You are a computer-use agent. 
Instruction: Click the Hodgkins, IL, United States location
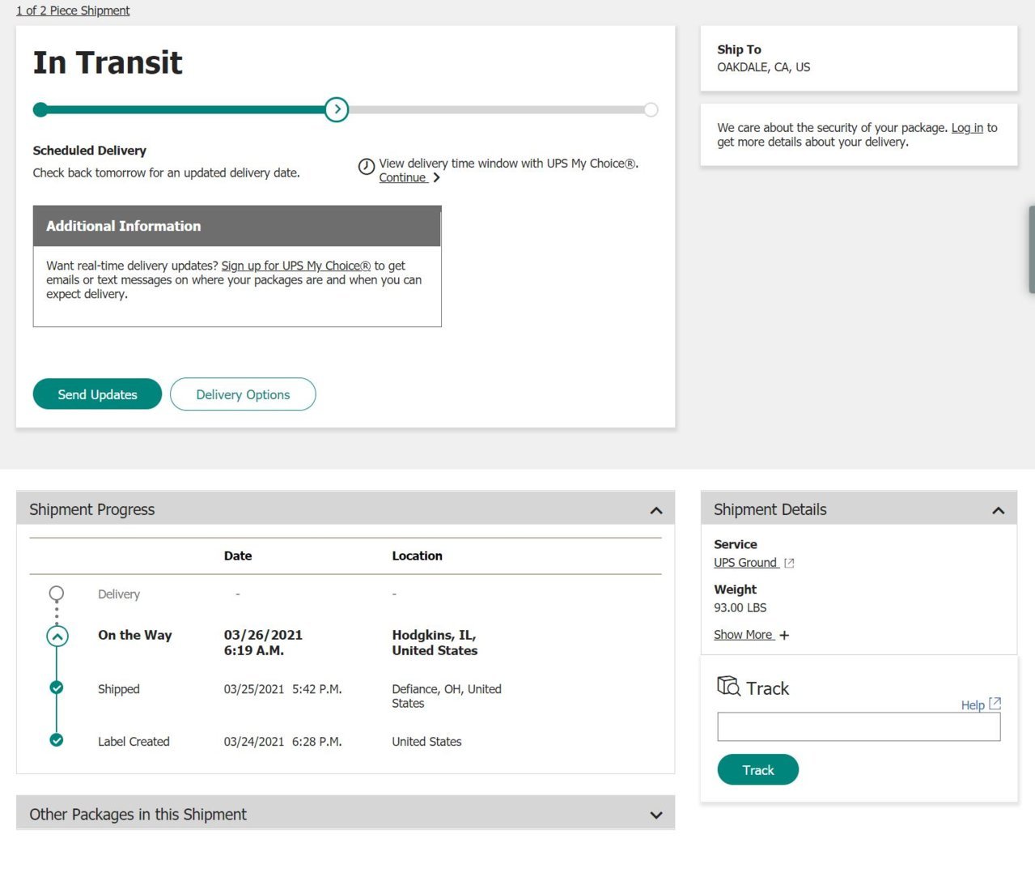tap(435, 643)
